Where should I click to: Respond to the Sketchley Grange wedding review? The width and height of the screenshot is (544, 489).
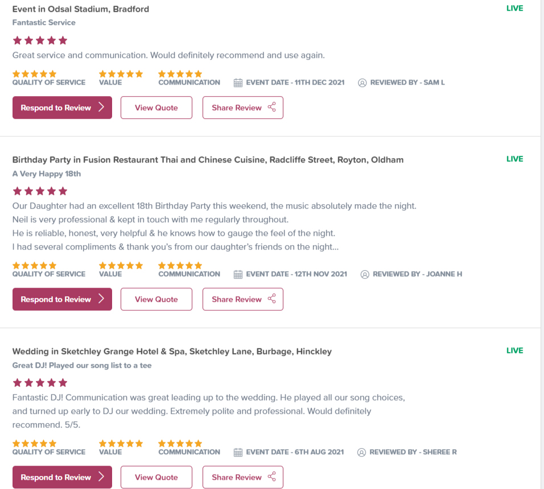(62, 477)
